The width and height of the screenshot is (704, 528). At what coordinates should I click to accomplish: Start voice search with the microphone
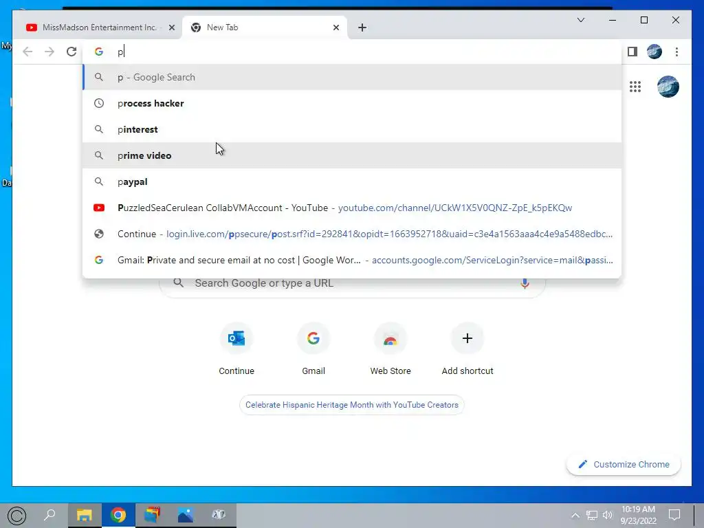(525, 283)
